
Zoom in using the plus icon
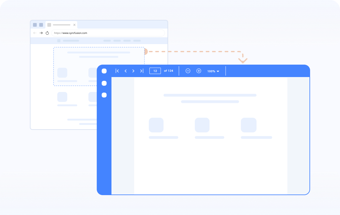[x=199, y=71]
